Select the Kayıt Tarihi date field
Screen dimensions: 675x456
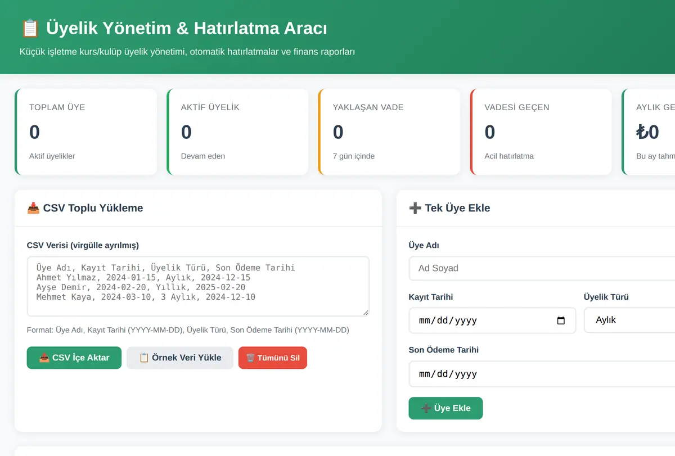point(492,320)
